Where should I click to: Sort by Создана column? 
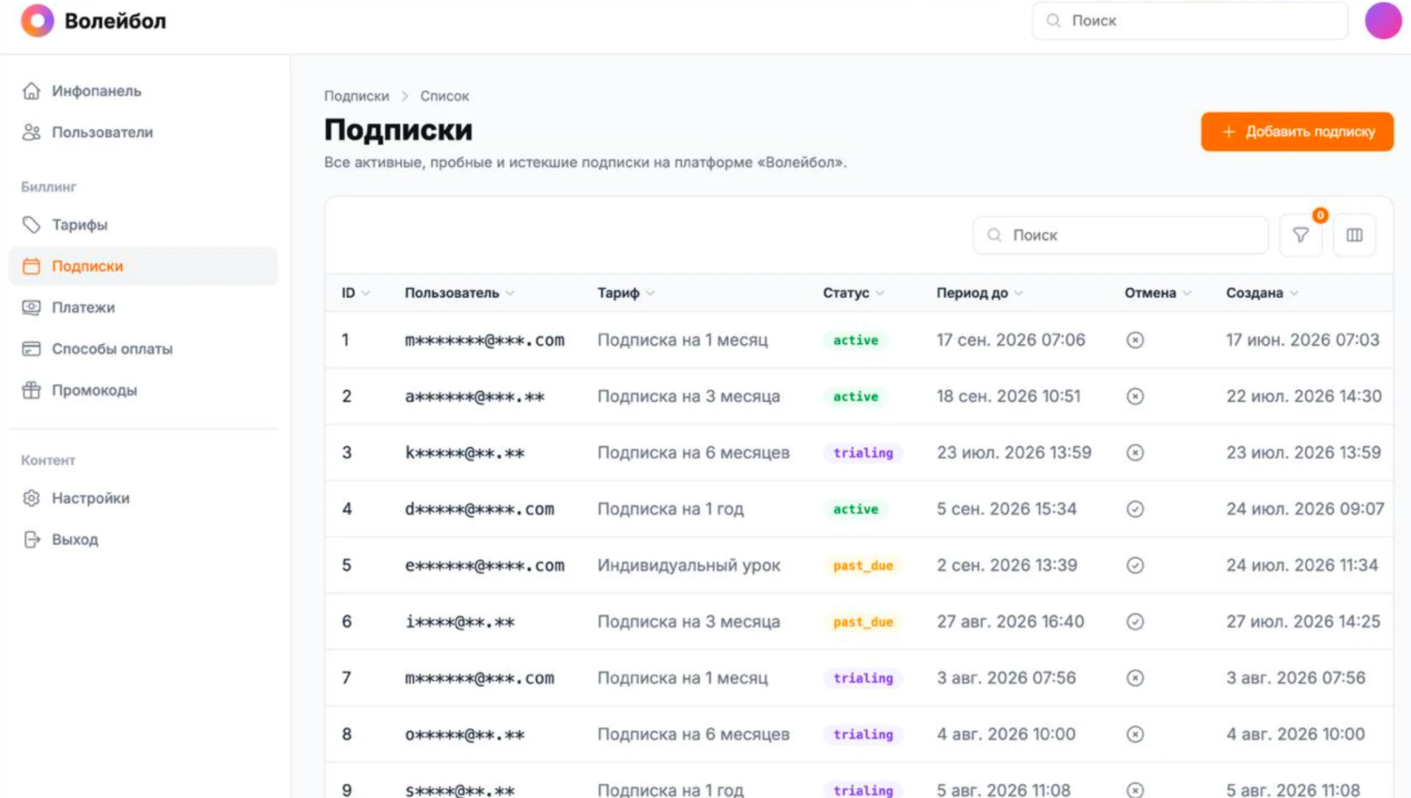point(1261,293)
